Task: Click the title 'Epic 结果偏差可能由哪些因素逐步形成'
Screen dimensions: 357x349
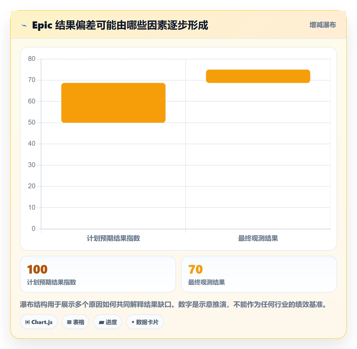Action: coord(120,25)
